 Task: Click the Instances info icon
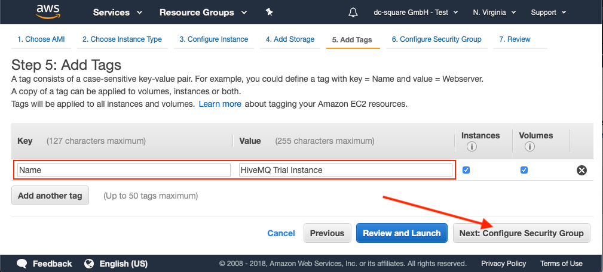click(472, 147)
